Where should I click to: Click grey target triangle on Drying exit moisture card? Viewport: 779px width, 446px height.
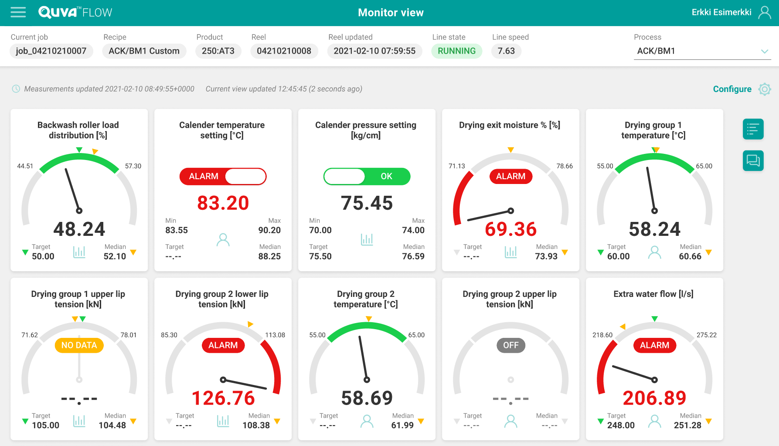457,252
